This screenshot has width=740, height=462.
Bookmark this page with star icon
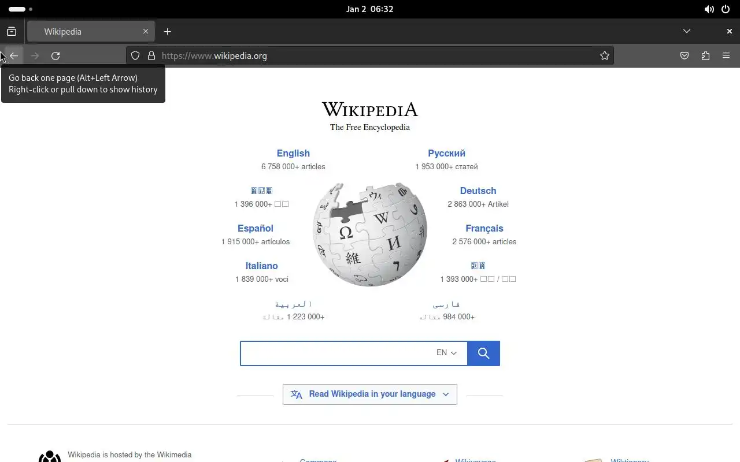(x=605, y=55)
